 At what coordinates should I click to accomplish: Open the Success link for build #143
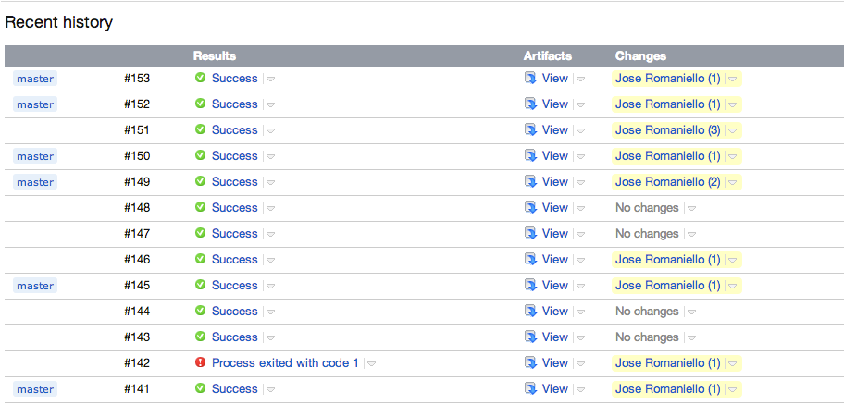[234, 337]
